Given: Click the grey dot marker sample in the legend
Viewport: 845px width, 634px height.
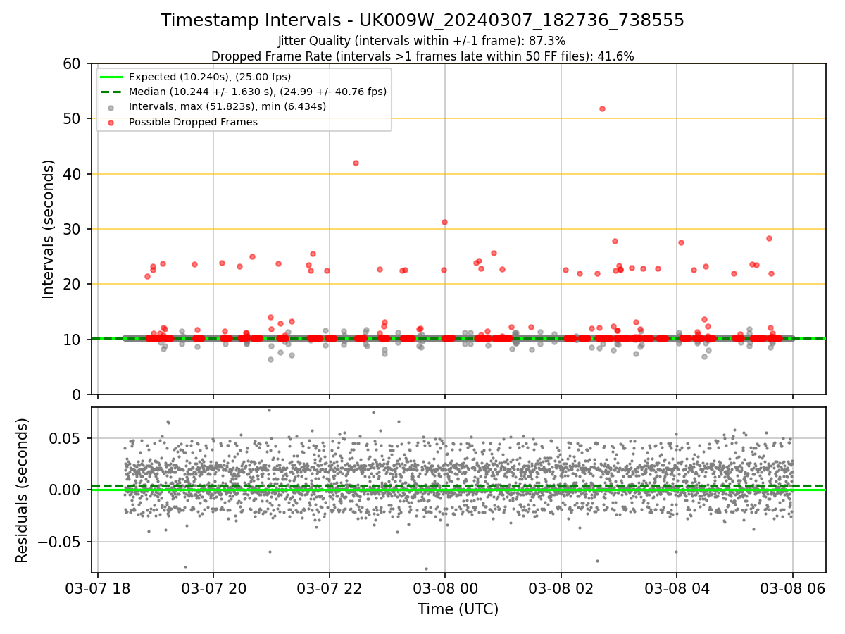Looking at the screenshot, I should tap(111, 107).
